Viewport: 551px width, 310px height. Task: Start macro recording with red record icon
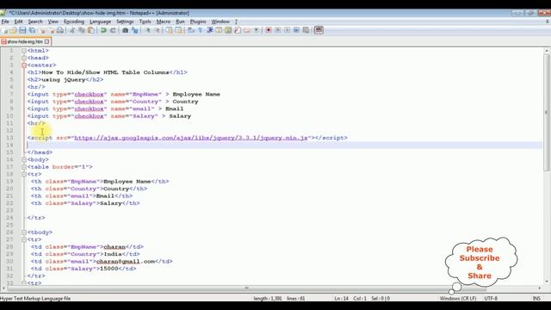(x=269, y=30)
